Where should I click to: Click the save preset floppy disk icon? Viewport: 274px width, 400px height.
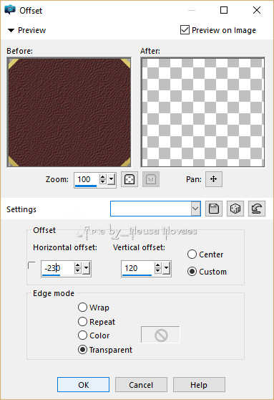[214, 209]
